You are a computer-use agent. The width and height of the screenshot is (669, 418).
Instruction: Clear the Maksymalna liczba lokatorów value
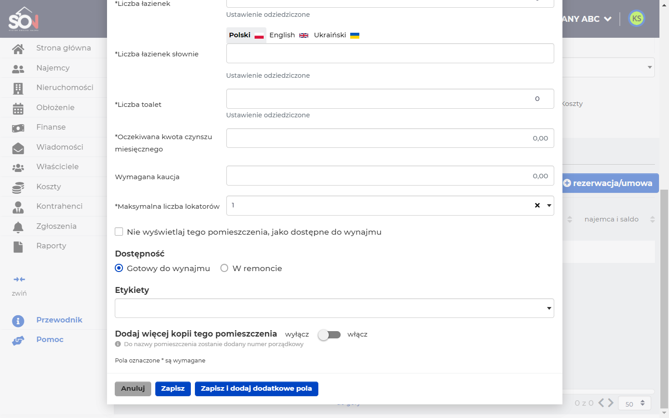click(x=537, y=206)
